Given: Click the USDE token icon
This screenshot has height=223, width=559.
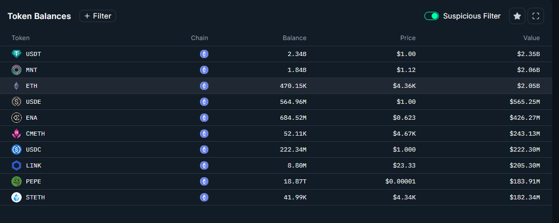Looking at the screenshot, I should 17,102.
